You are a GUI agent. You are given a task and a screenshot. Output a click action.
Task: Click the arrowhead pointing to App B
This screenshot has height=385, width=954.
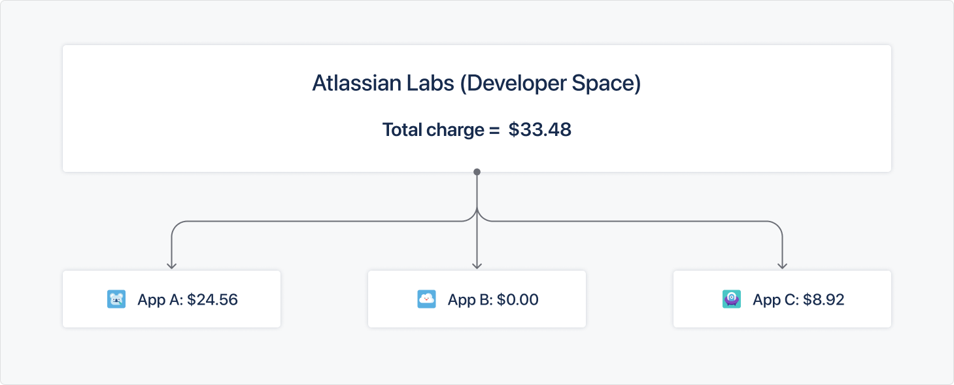(x=477, y=265)
